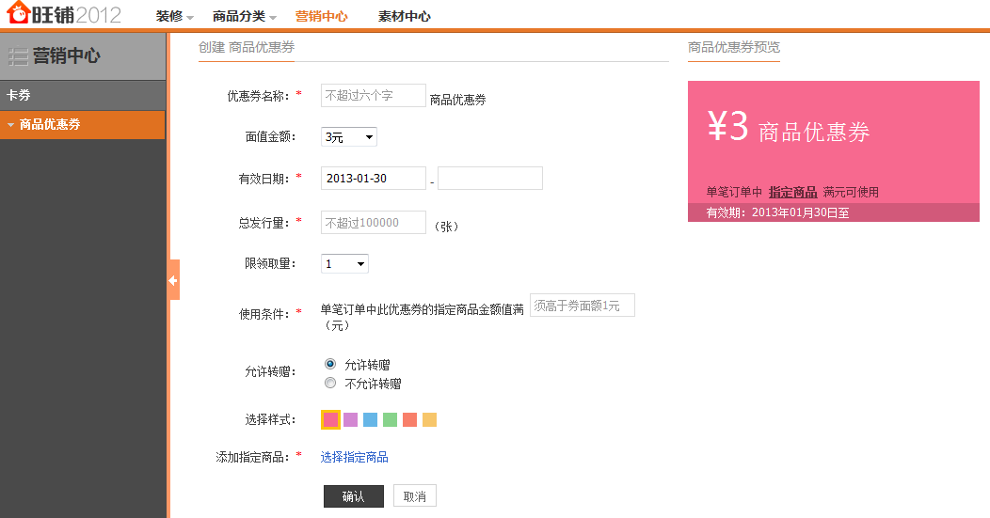This screenshot has height=518, width=990.
Task: Click the 旺铺2012 logo icon
Action: [x=18, y=12]
